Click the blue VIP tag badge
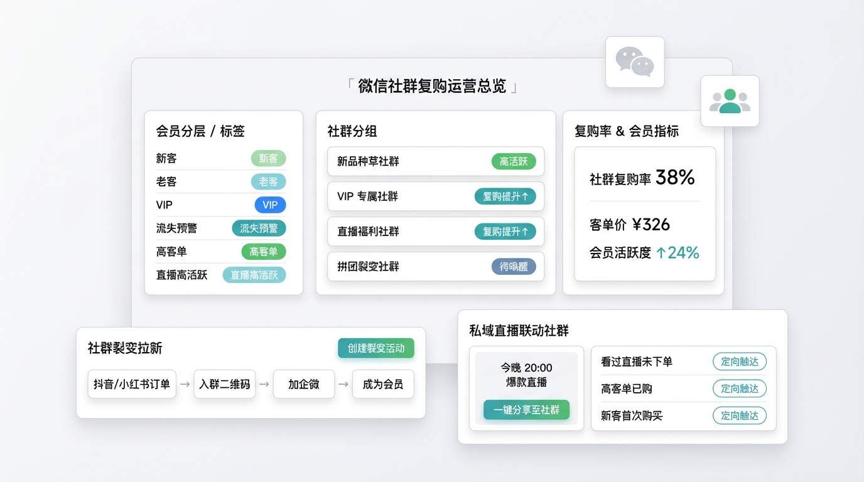Screen dimensions: 864x482 (x=270, y=205)
